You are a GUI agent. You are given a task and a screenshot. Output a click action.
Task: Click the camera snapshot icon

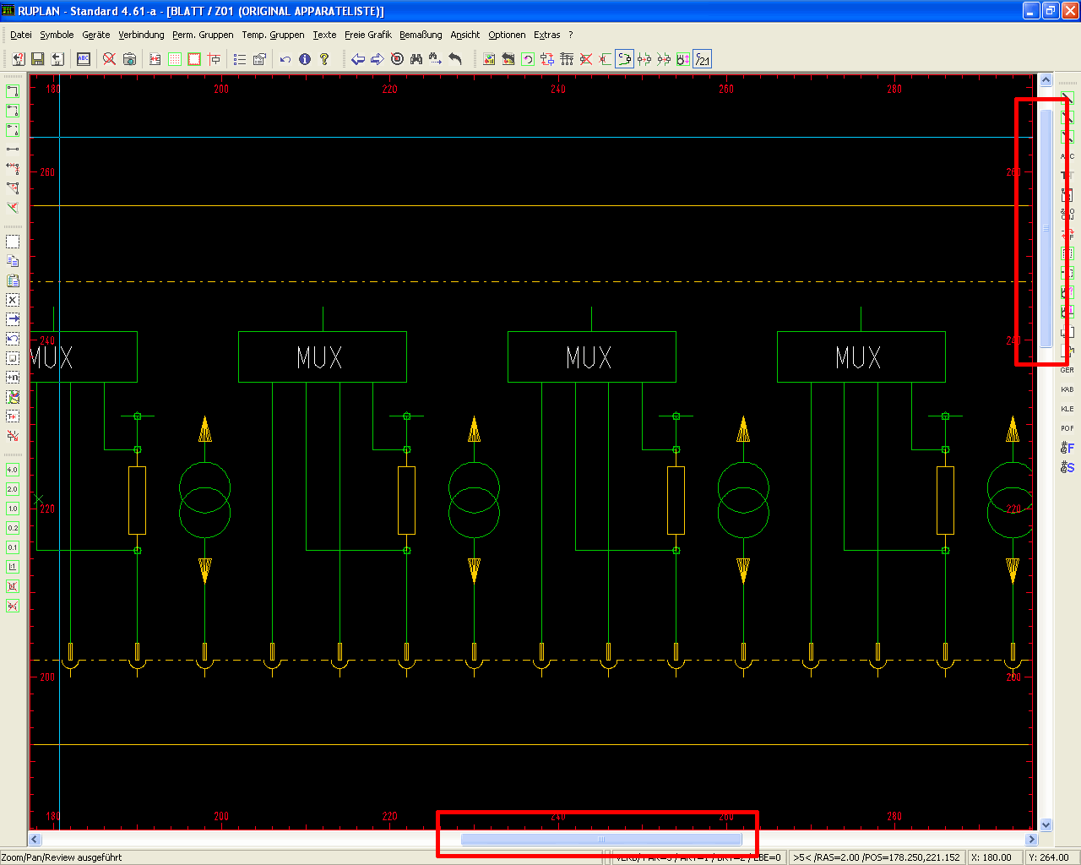coord(130,59)
